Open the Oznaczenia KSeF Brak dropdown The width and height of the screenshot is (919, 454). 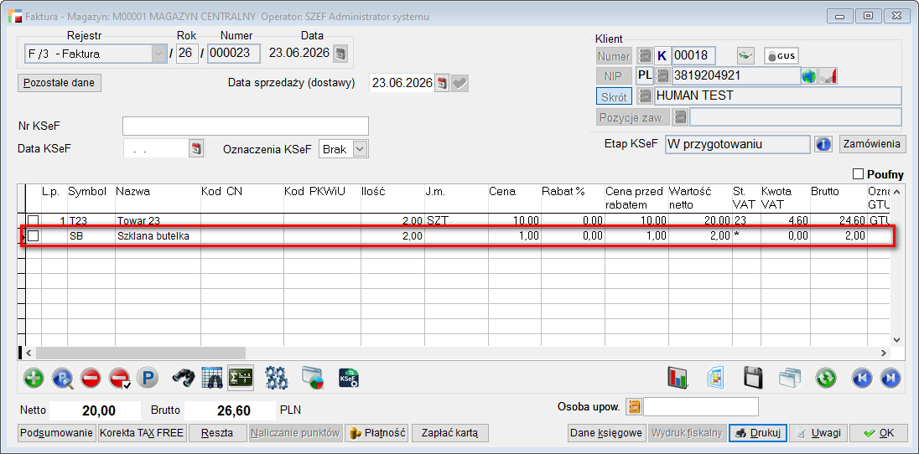point(361,149)
